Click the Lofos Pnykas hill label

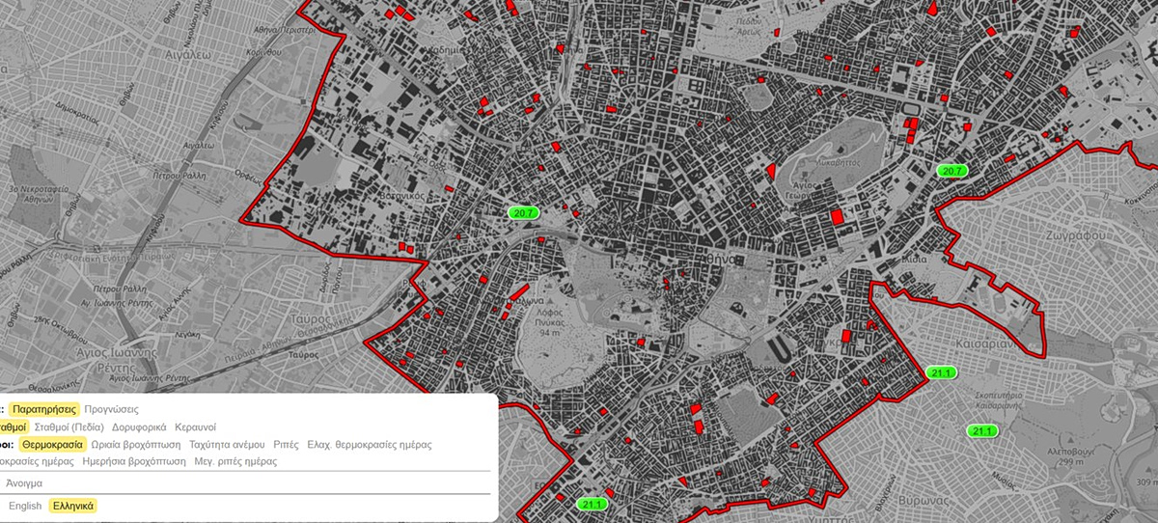coord(552,323)
